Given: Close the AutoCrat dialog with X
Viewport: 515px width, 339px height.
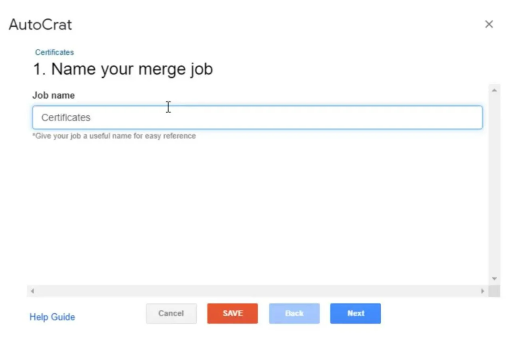Looking at the screenshot, I should (x=489, y=24).
